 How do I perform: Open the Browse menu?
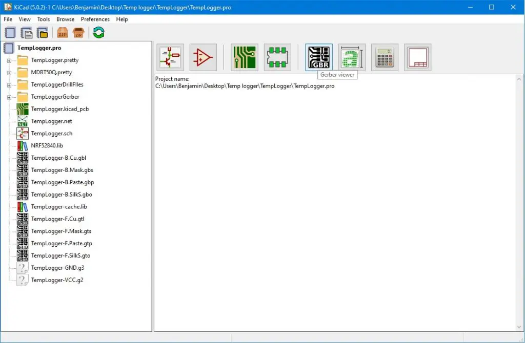(x=65, y=19)
